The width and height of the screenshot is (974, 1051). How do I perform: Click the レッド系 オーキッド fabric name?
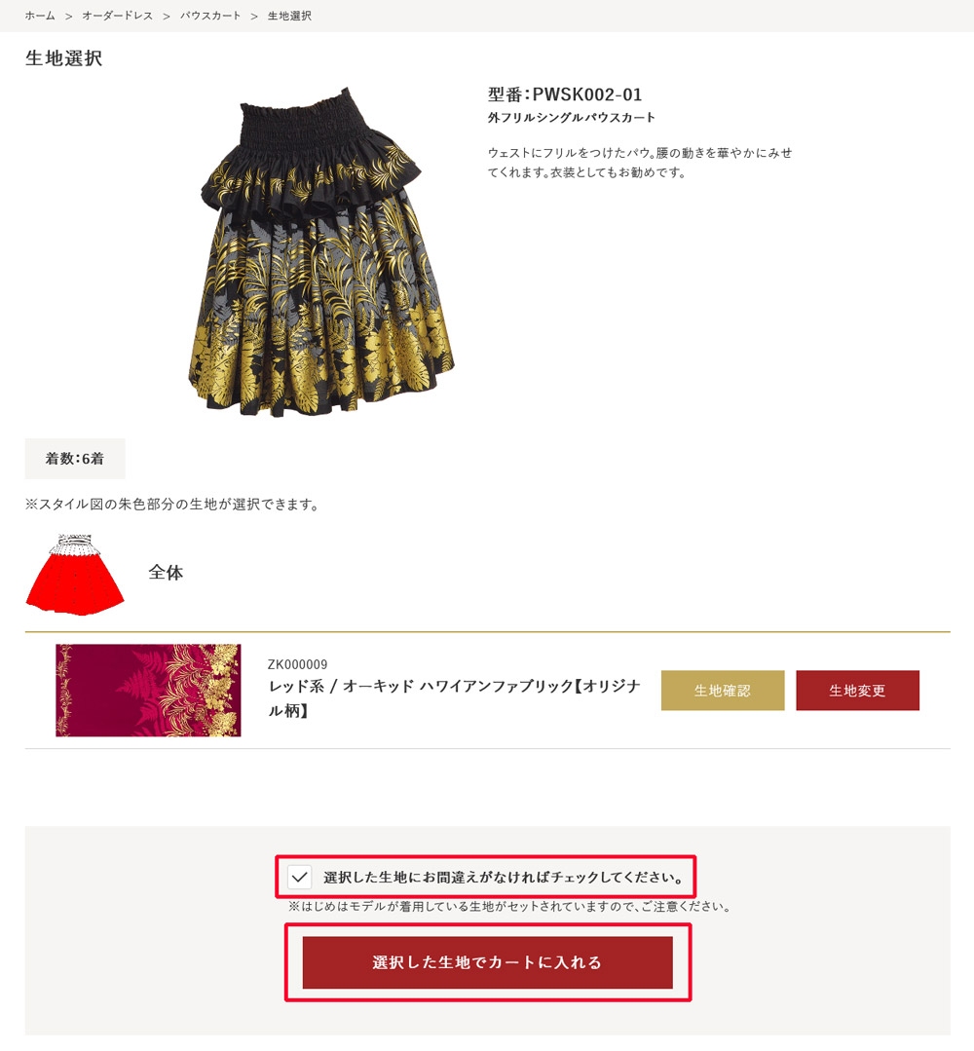pyautogui.click(x=455, y=697)
